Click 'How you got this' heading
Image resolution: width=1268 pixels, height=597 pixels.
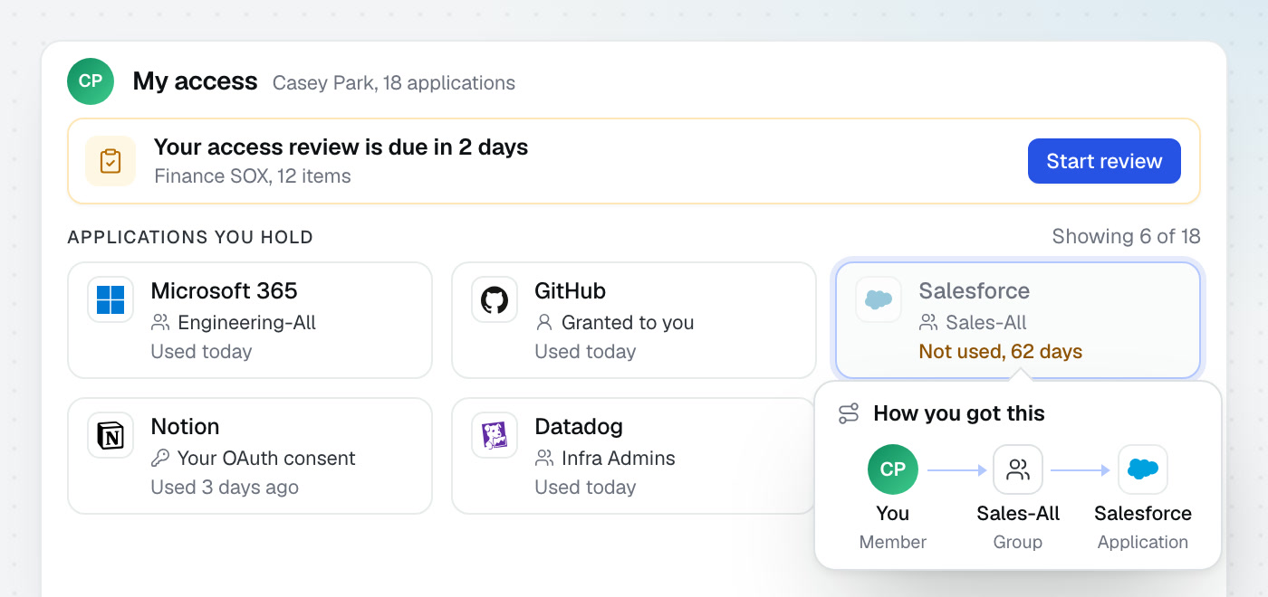pos(959,413)
